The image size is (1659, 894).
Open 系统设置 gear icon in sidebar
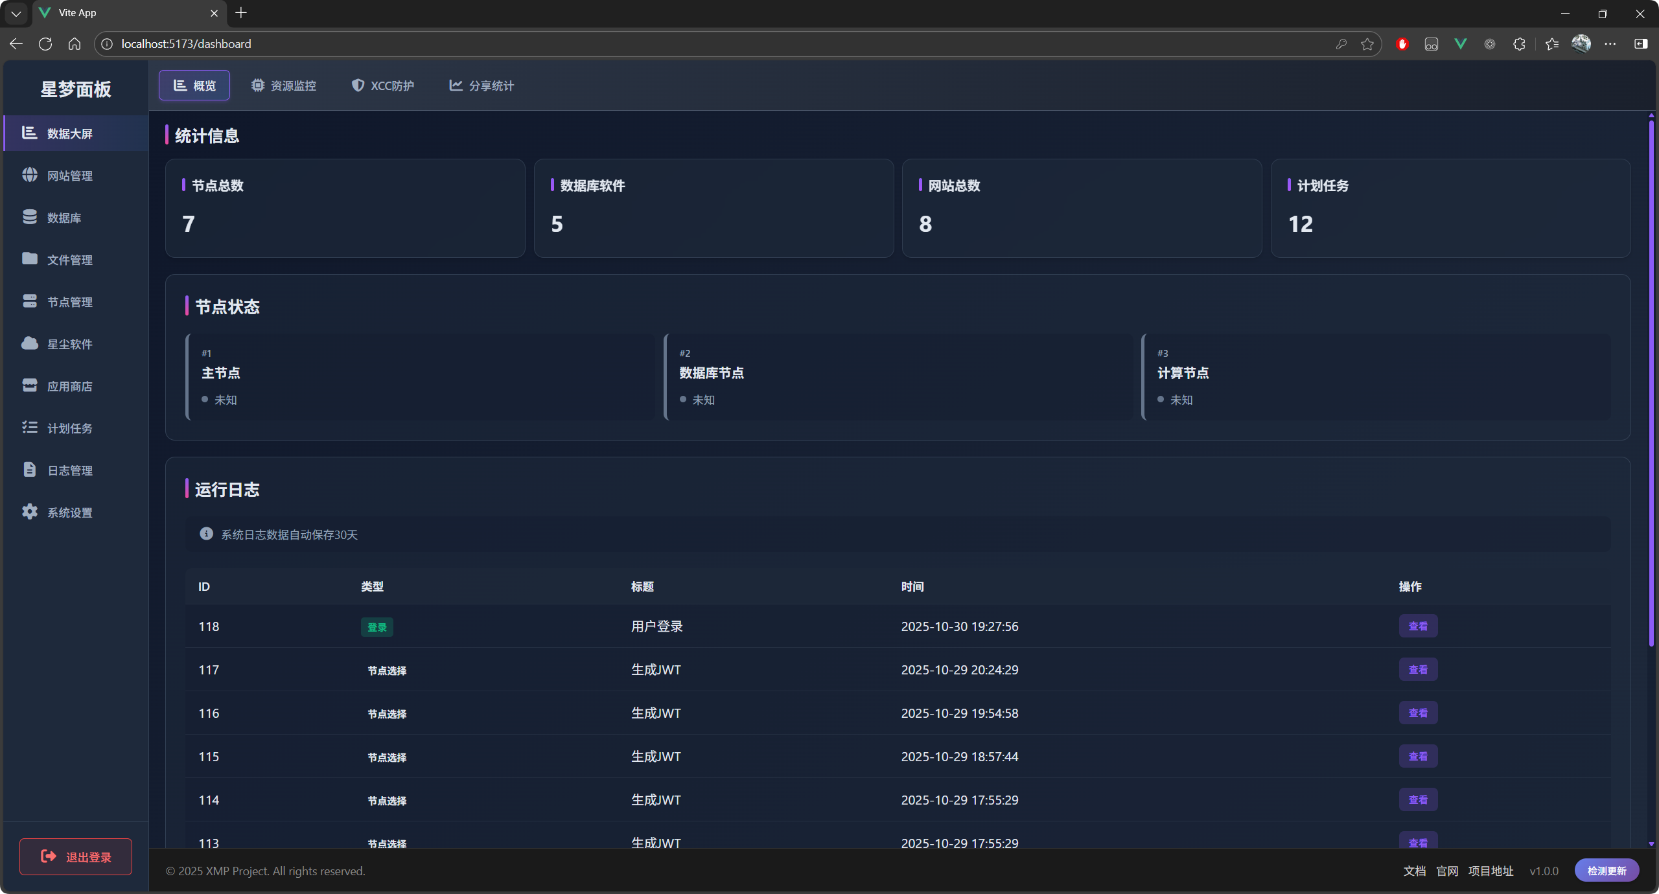tap(30, 512)
